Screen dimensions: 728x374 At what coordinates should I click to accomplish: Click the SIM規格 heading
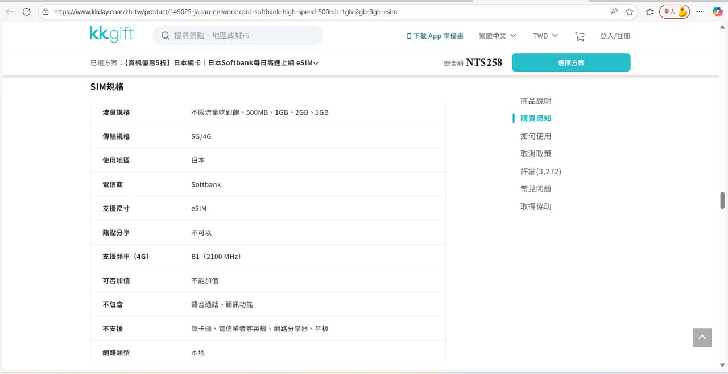pyautogui.click(x=107, y=87)
